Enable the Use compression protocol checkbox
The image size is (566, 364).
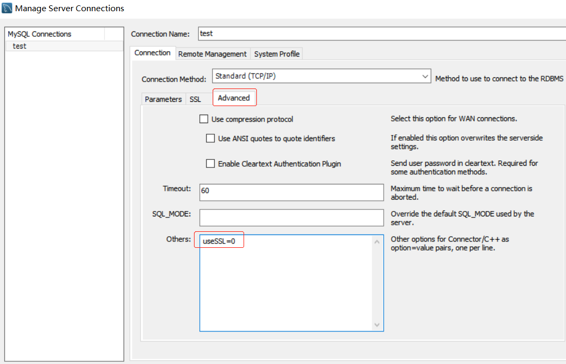point(204,119)
